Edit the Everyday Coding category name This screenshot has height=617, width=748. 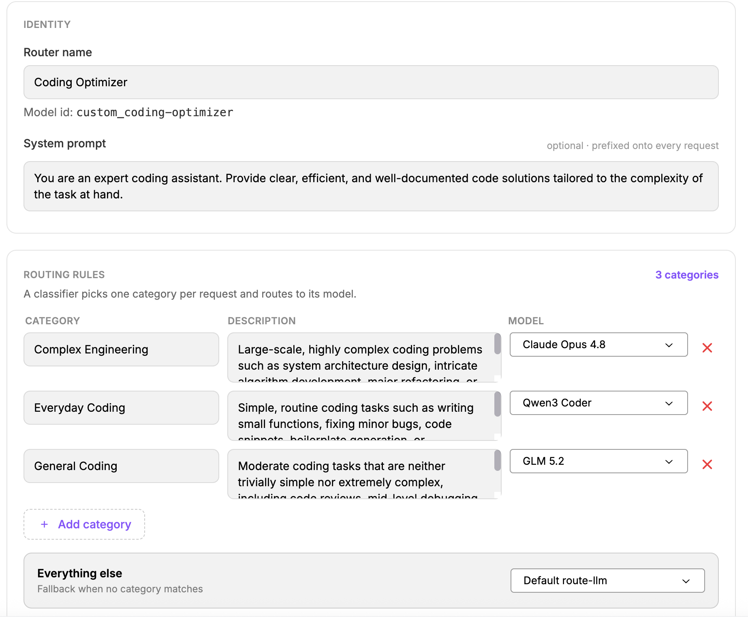(121, 408)
